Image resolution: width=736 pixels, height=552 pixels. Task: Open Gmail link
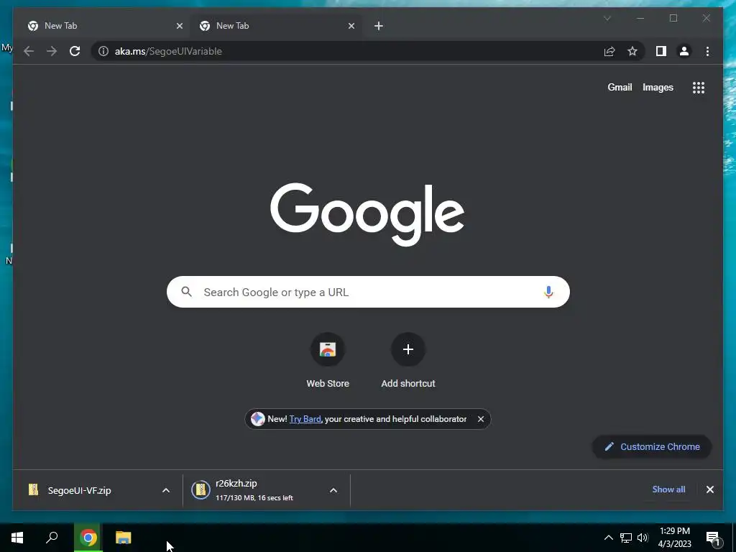point(620,87)
